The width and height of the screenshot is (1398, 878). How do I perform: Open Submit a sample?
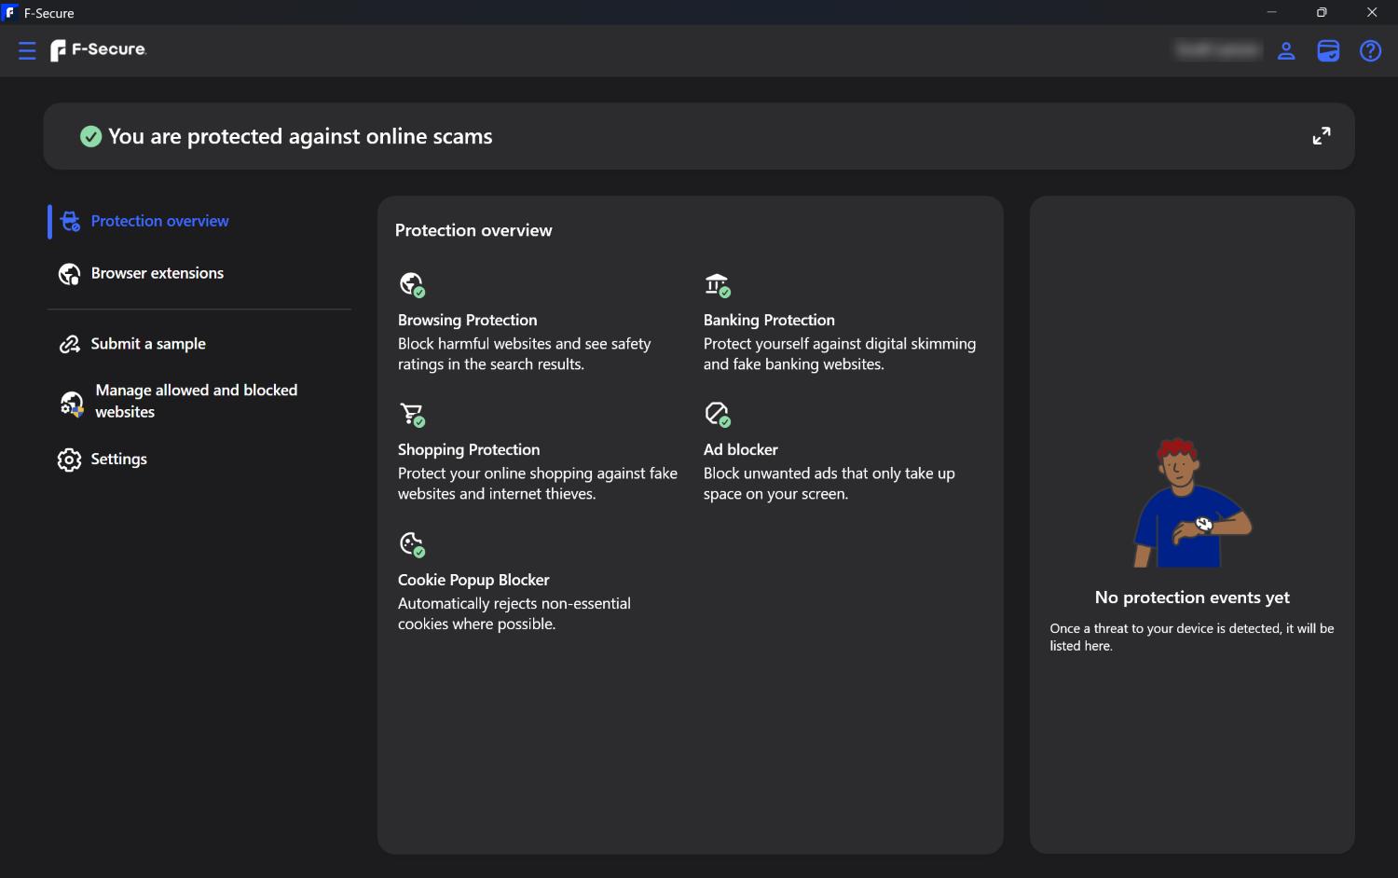[x=199, y=344]
